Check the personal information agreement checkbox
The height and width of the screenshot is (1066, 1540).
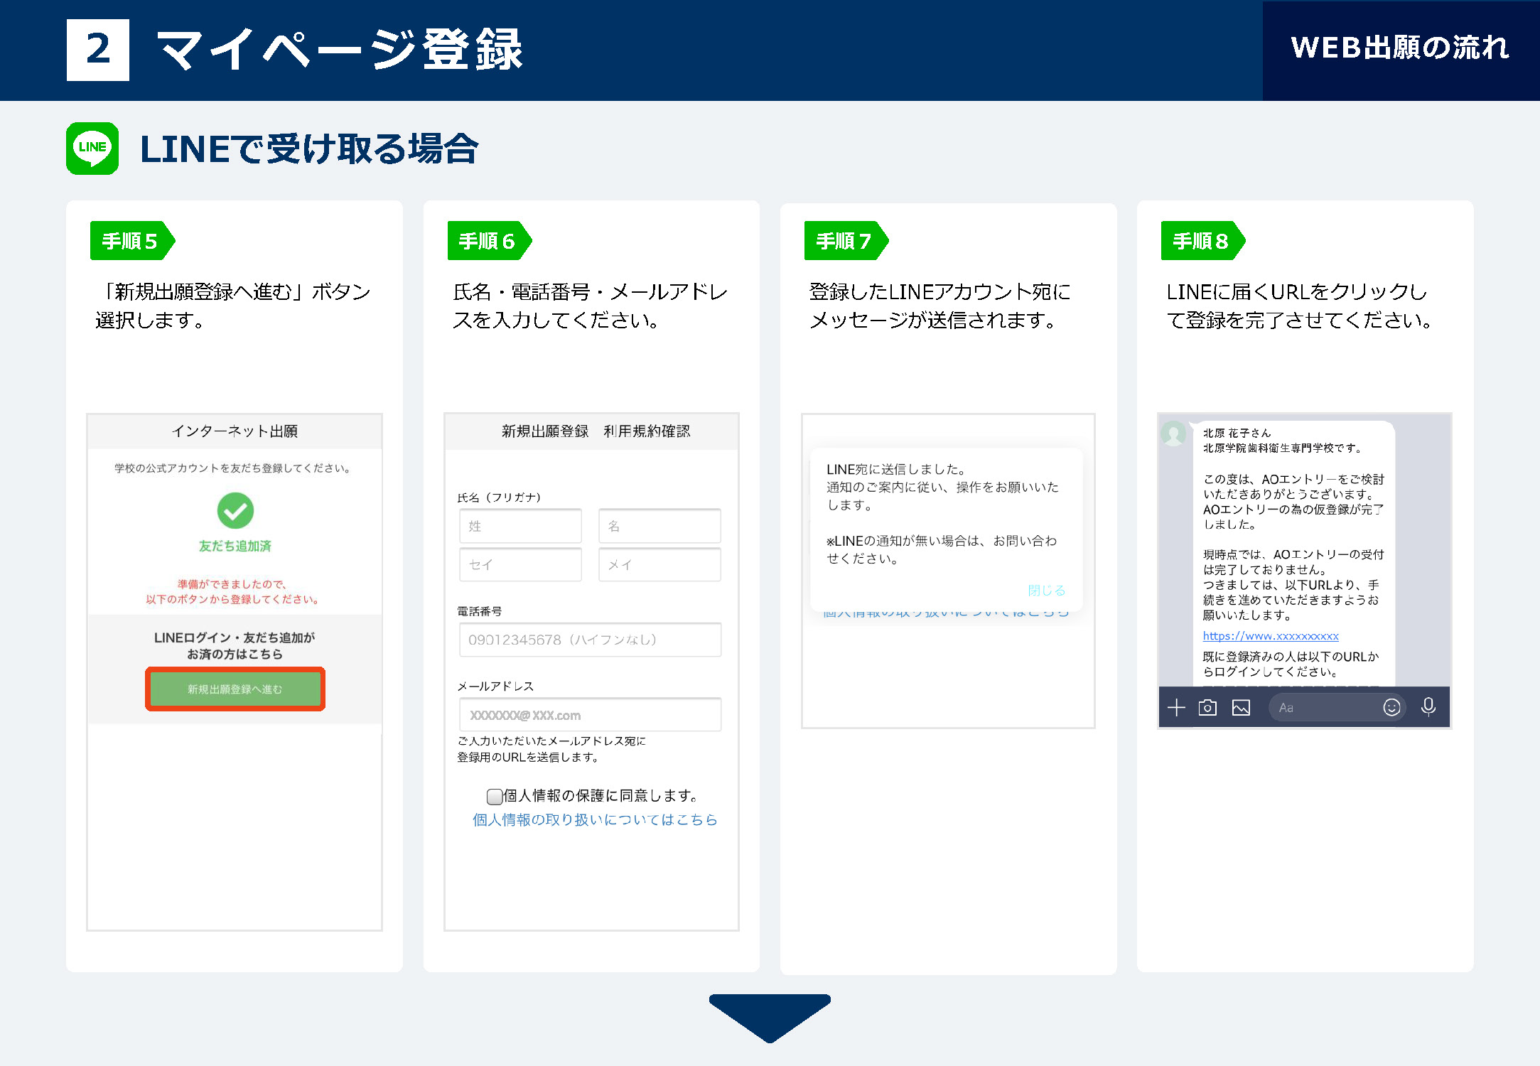coord(494,796)
